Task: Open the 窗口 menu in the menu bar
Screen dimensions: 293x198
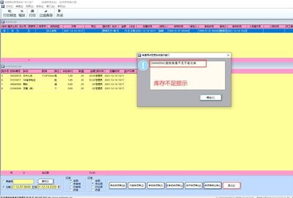Action: point(50,6)
